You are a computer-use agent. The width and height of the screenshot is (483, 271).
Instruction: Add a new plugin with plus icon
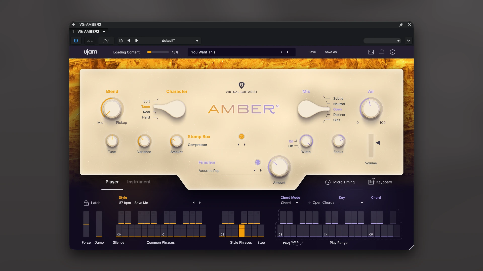click(73, 25)
